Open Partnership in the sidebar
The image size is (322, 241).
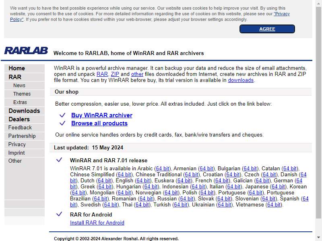(22, 136)
